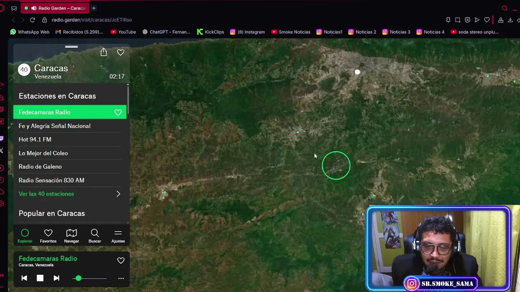Adjust the volume slider
The width and height of the screenshot is (520, 292).
[x=90, y=278]
